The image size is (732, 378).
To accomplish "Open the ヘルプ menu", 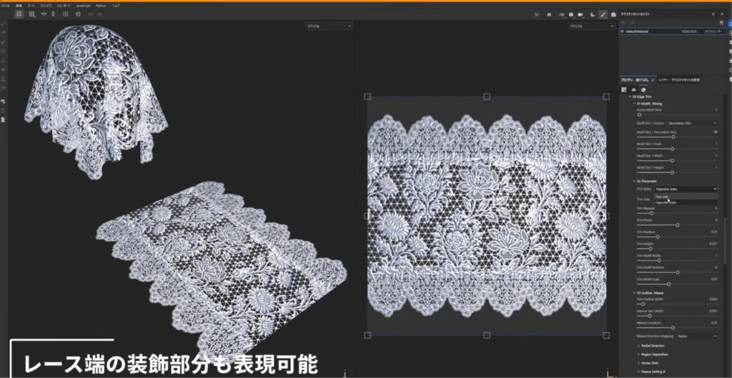I will click(x=116, y=6).
